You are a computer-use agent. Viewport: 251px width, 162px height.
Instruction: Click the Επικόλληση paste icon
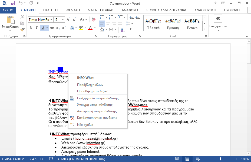tap(11, 20)
